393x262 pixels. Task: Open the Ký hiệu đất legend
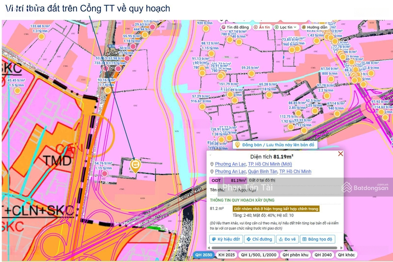pyautogui.click(x=226, y=239)
